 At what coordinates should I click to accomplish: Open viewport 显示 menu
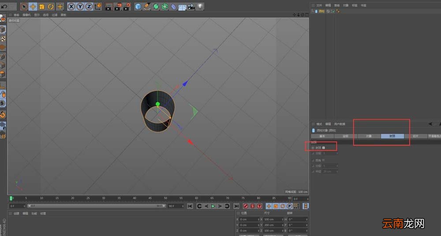tap(37, 15)
